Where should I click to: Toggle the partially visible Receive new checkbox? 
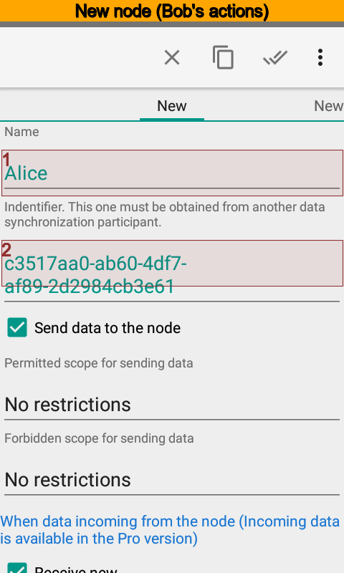coord(17,568)
